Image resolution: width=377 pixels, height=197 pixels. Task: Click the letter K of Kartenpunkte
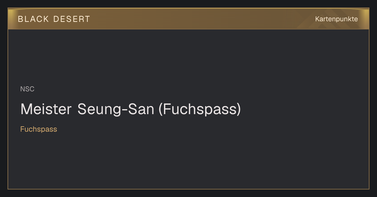pyautogui.click(x=317, y=19)
